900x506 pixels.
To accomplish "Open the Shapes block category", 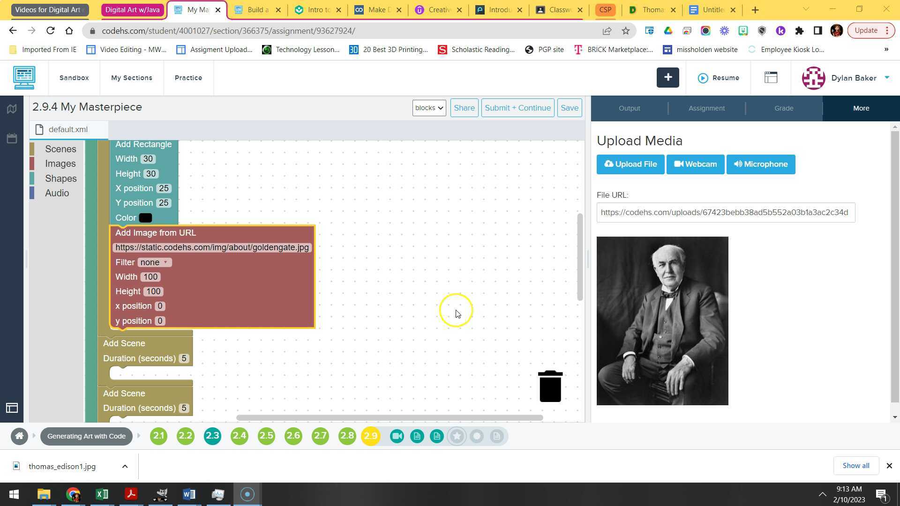I will tap(60, 178).
